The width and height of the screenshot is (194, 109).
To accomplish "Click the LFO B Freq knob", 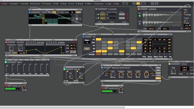I will pos(173,71).
